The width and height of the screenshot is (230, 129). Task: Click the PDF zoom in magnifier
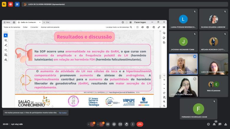tap(164, 102)
